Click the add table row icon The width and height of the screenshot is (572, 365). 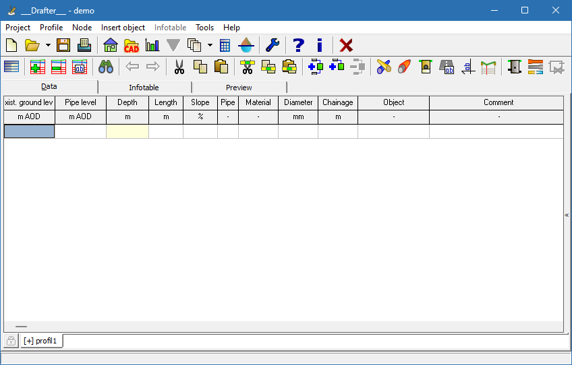38,67
